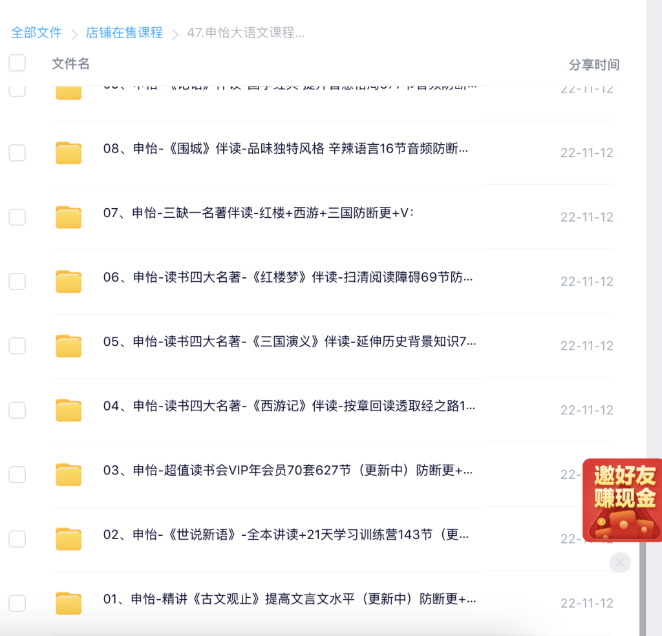Check the box for 05、《三国演义》伴读 row

17,346
